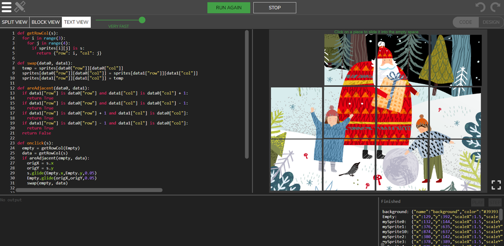Click the Step debugger button
504x246 pixels.
pyautogui.click(x=495, y=203)
